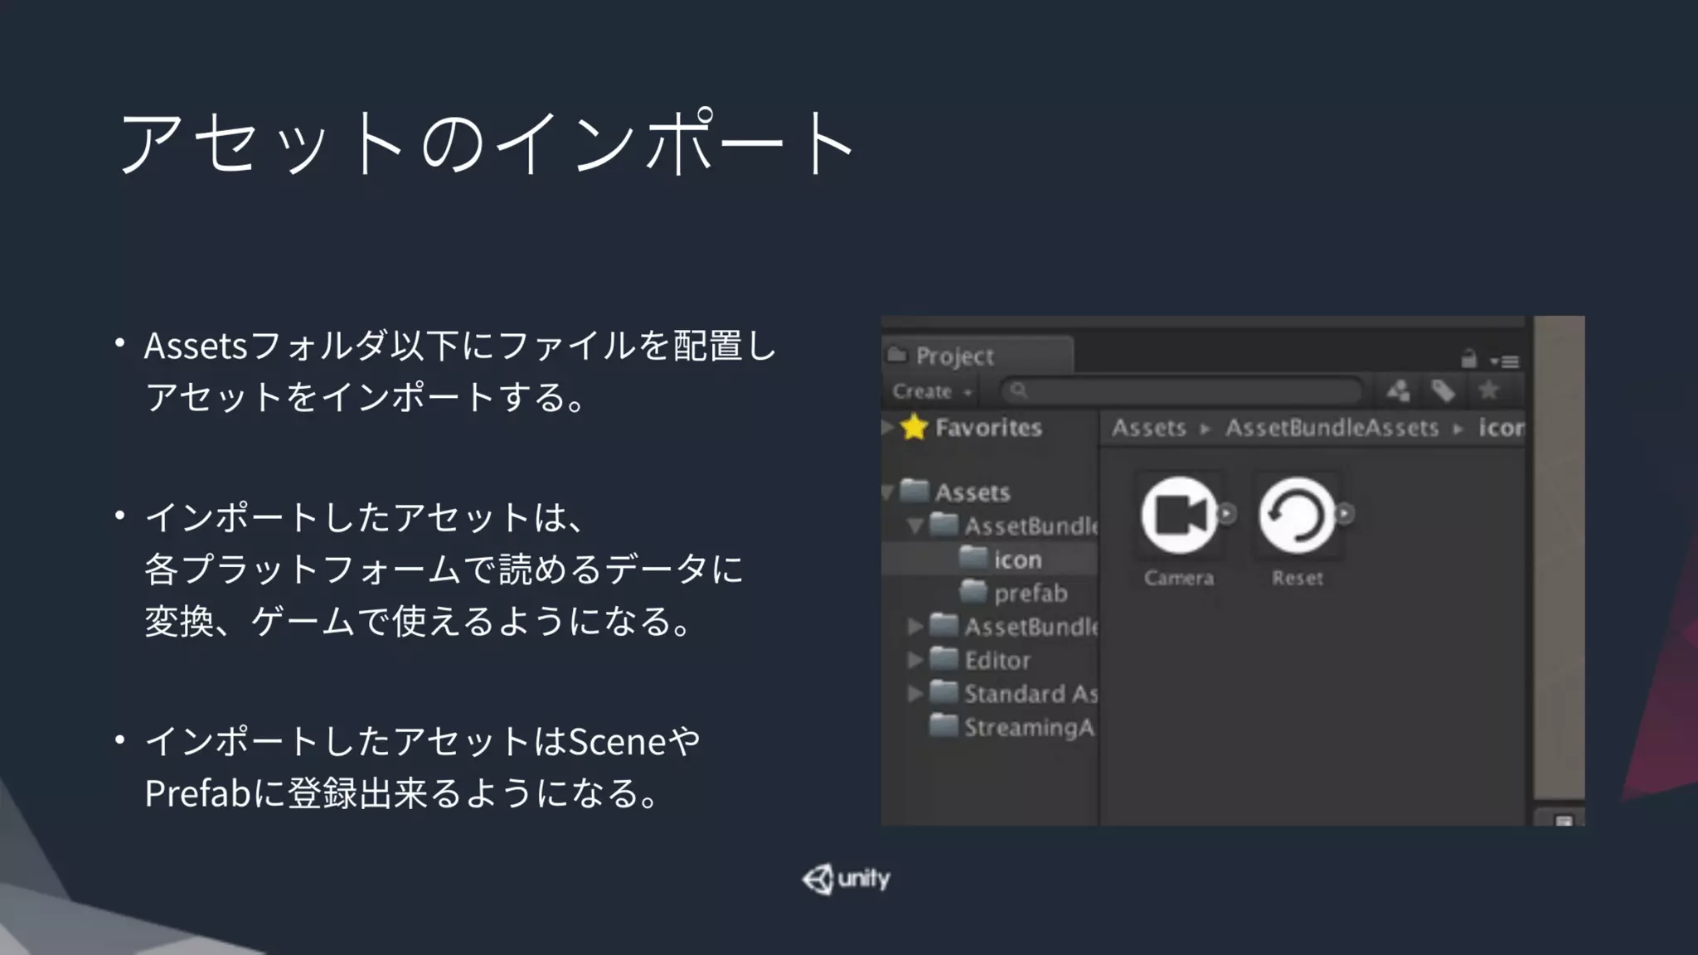Viewport: 1698px width, 955px height.
Task: Click the Favorites yellow star icon
Action: coord(914,427)
